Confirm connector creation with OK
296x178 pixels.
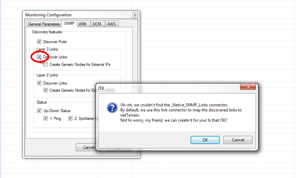[x=205, y=140]
